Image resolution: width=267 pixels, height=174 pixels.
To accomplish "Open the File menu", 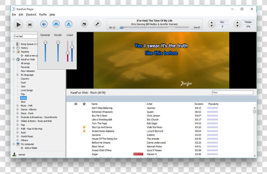I will [x=14, y=15].
